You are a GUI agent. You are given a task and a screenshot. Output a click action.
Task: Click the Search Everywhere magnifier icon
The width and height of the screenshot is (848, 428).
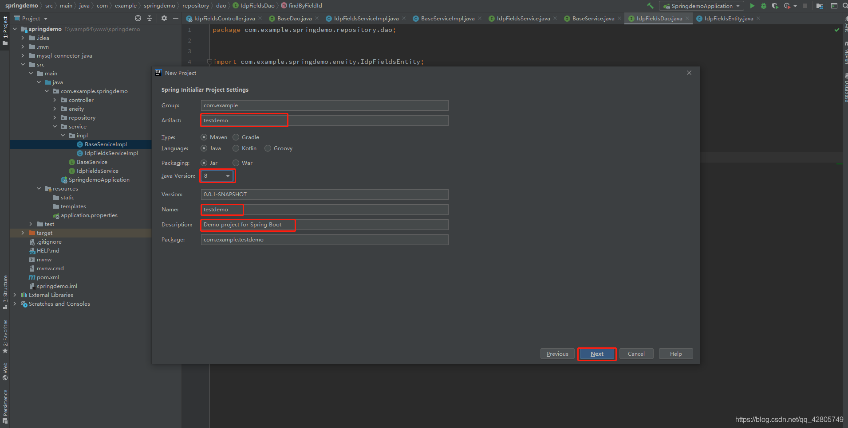[845, 6]
